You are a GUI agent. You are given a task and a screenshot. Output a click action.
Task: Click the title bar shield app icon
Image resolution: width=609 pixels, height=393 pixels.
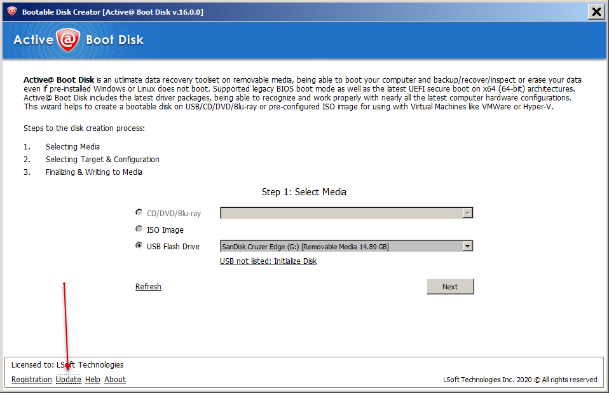[12, 11]
